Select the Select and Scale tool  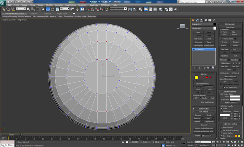point(57,9)
